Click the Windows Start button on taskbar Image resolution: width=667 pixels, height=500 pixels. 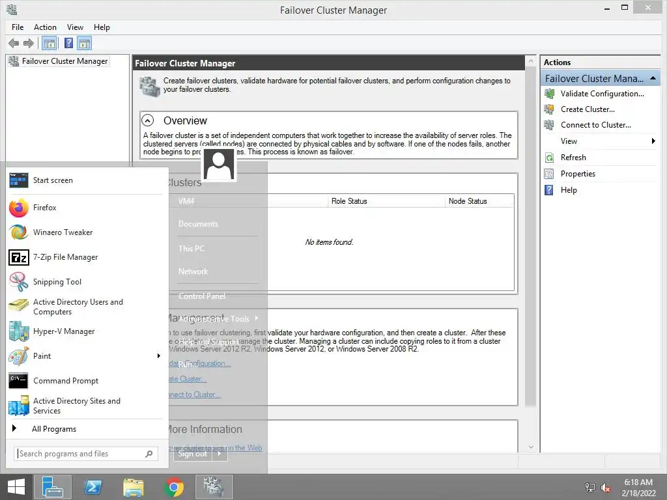16,487
